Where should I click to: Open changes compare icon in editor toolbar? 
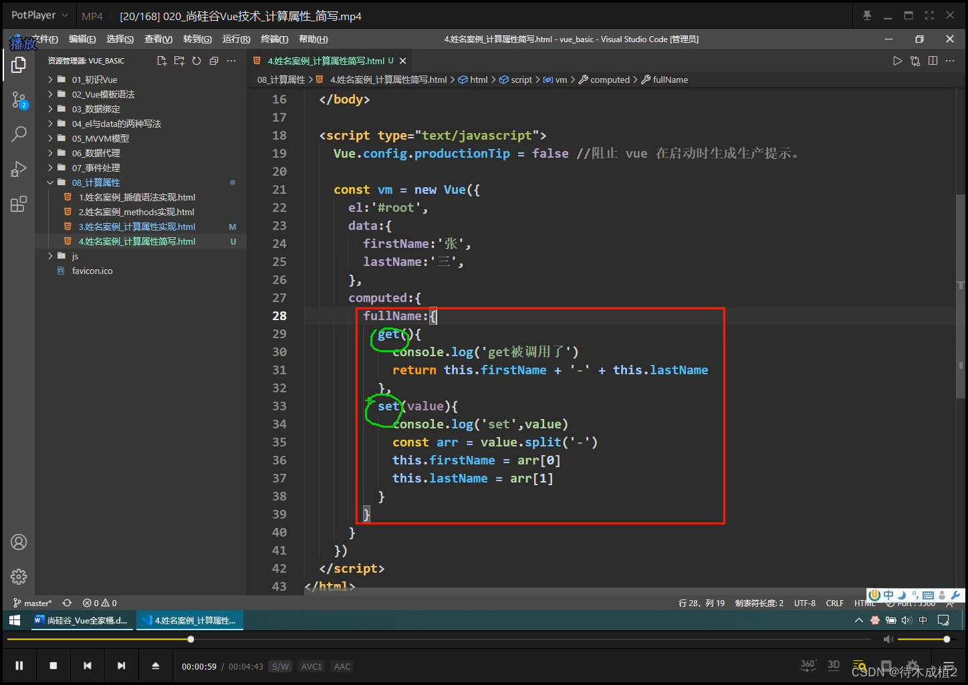click(915, 61)
